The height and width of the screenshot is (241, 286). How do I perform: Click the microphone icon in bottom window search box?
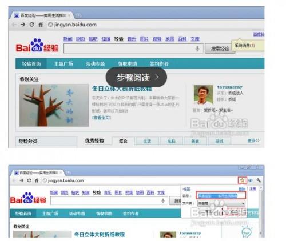tap(163, 200)
